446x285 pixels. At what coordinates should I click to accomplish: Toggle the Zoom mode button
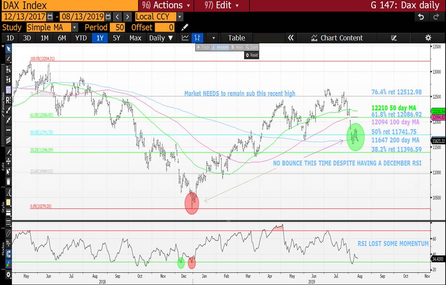click(252, 47)
